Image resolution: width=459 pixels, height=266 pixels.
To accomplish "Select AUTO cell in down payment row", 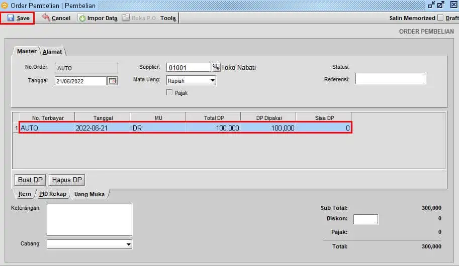I will coord(47,128).
